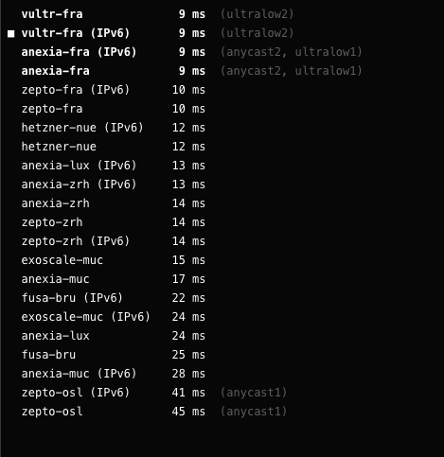The height and width of the screenshot is (457, 444).
Task: Choose the zepto-zrh server
Action: click(x=114, y=222)
